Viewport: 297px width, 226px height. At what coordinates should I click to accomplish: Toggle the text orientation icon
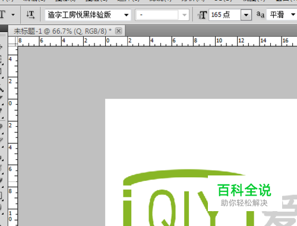point(30,15)
